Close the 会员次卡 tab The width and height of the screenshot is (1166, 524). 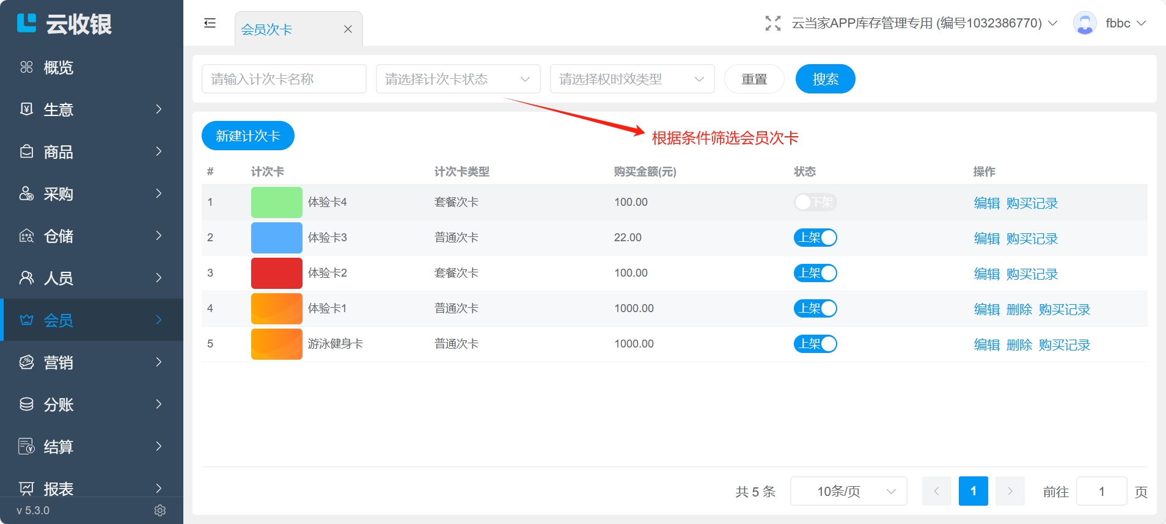tap(348, 29)
